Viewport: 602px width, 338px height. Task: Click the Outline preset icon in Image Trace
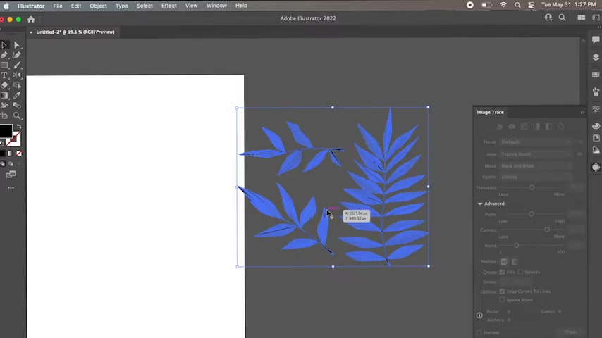[x=561, y=126]
